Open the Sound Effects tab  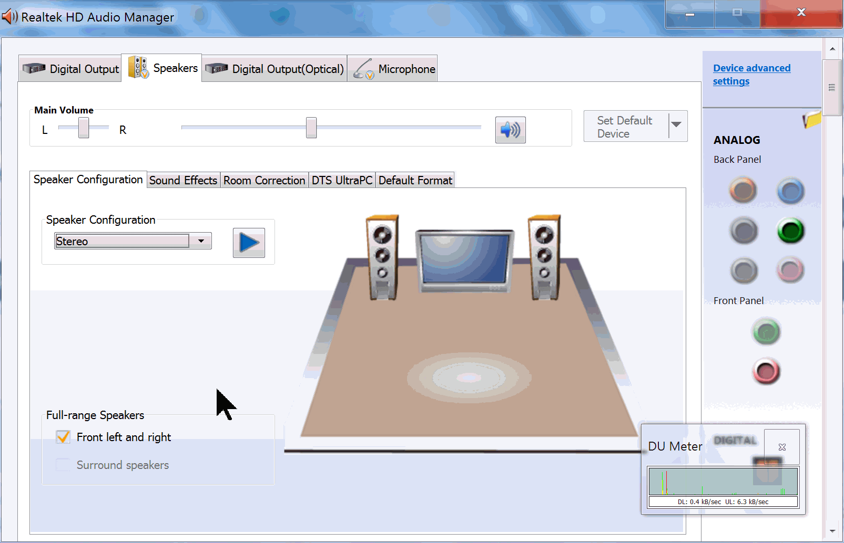[x=183, y=180]
